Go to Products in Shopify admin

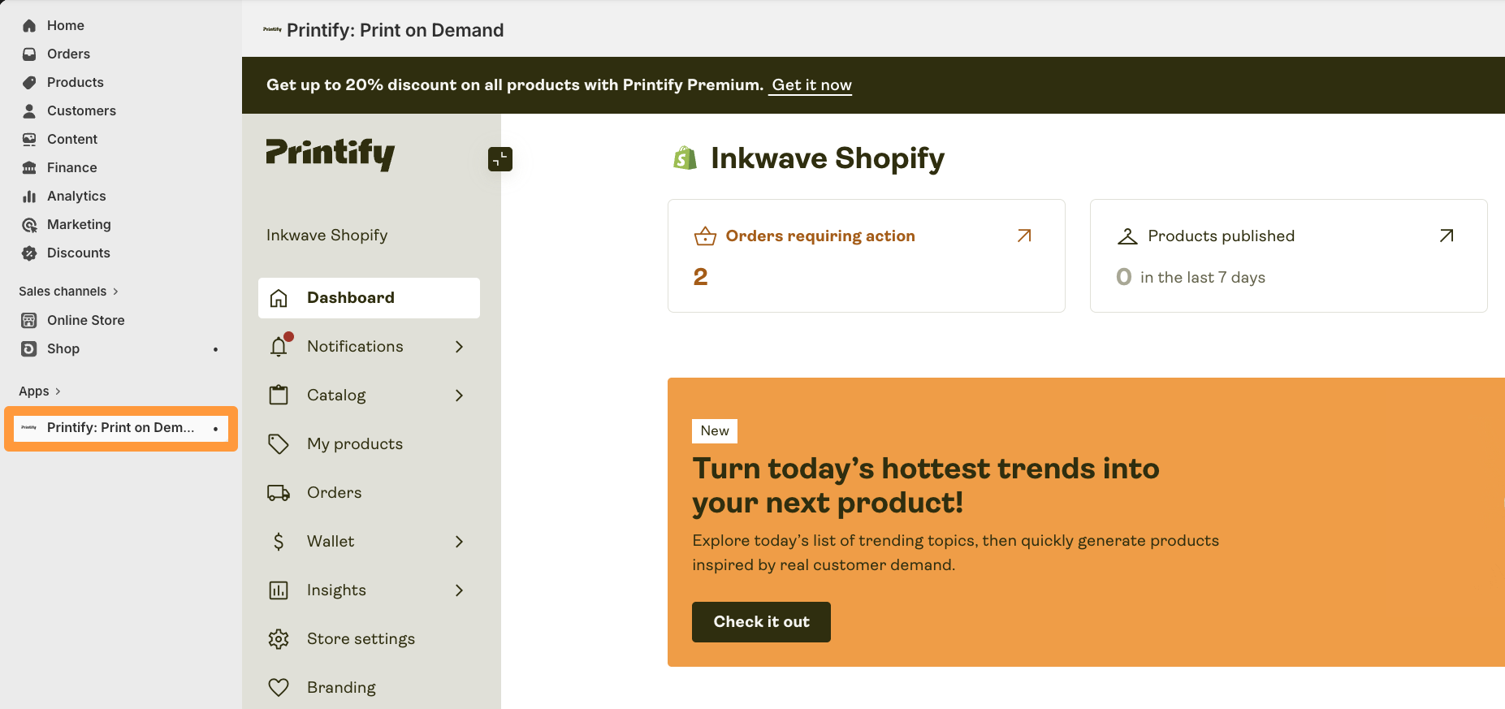point(76,83)
